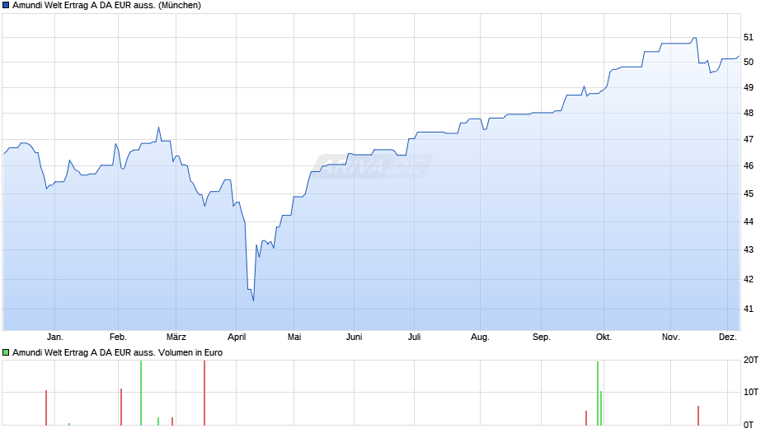Click the 'Aug.' month label on the x-axis
This screenshot has height=433, width=775.
(x=480, y=337)
